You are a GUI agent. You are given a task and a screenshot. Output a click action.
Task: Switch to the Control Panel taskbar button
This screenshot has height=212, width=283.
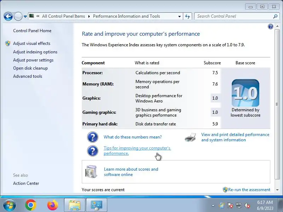(97, 205)
